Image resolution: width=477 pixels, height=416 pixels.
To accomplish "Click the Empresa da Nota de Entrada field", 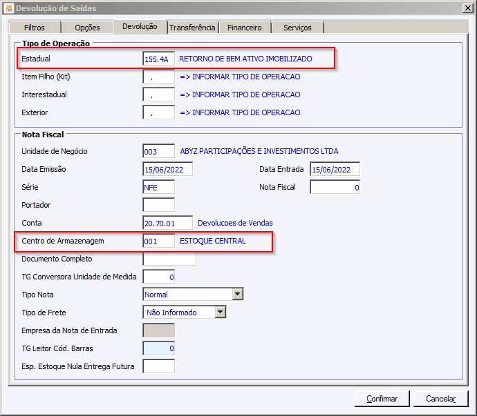I will coord(159,330).
